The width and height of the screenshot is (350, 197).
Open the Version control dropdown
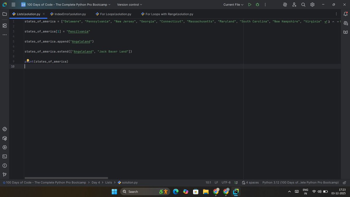point(129,5)
